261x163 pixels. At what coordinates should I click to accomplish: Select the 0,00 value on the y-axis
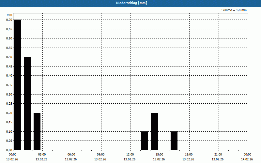point(9,150)
